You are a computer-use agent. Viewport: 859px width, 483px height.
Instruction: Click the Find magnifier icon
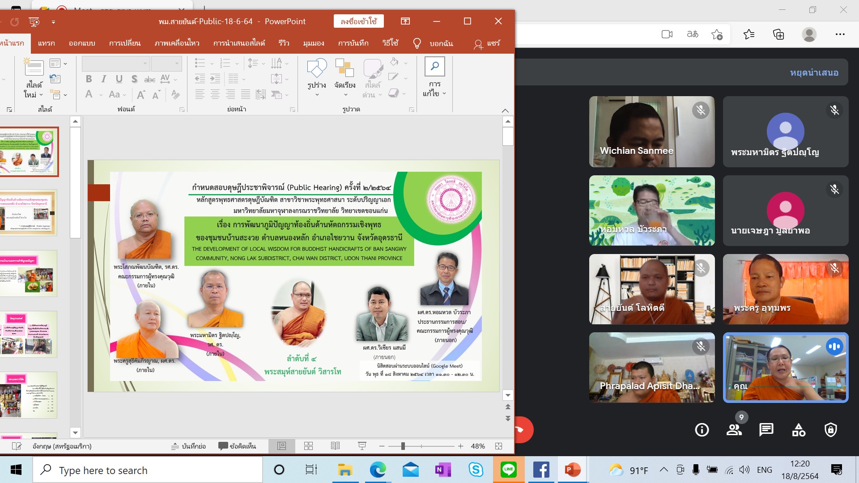(x=434, y=67)
